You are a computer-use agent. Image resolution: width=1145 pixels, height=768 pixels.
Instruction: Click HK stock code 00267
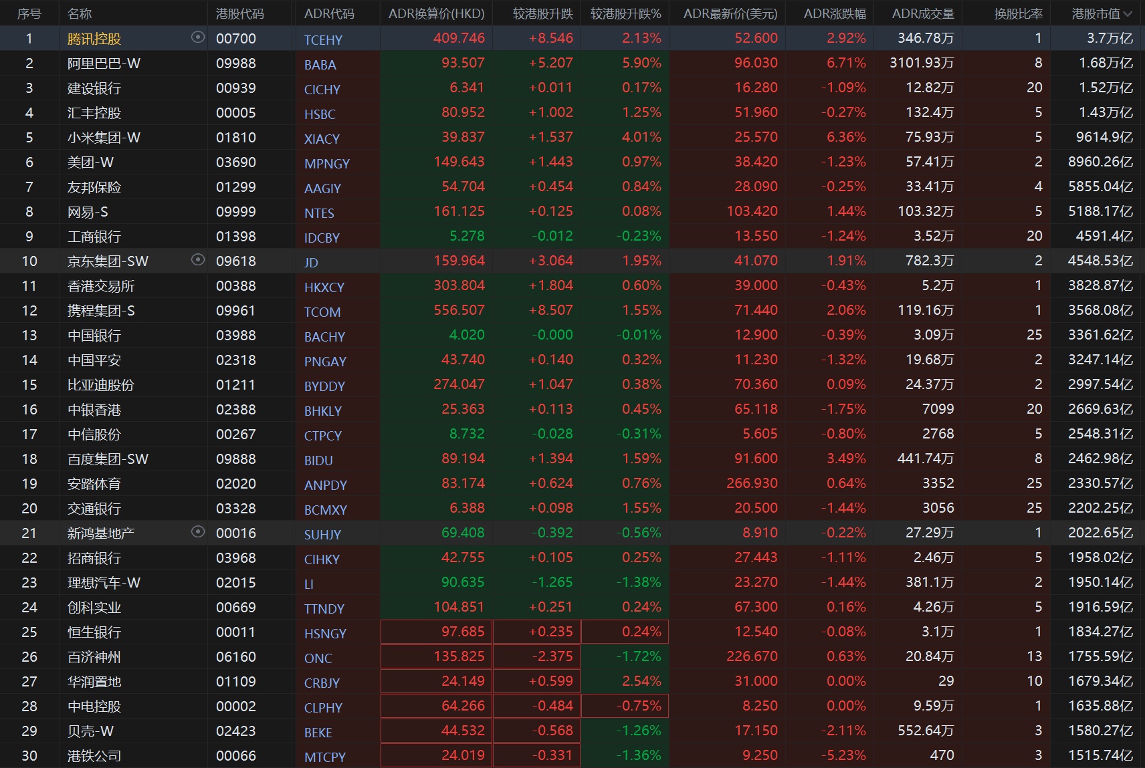236,434
